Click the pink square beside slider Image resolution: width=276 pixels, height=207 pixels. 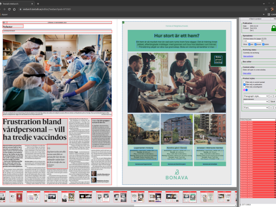click(244, 90)
